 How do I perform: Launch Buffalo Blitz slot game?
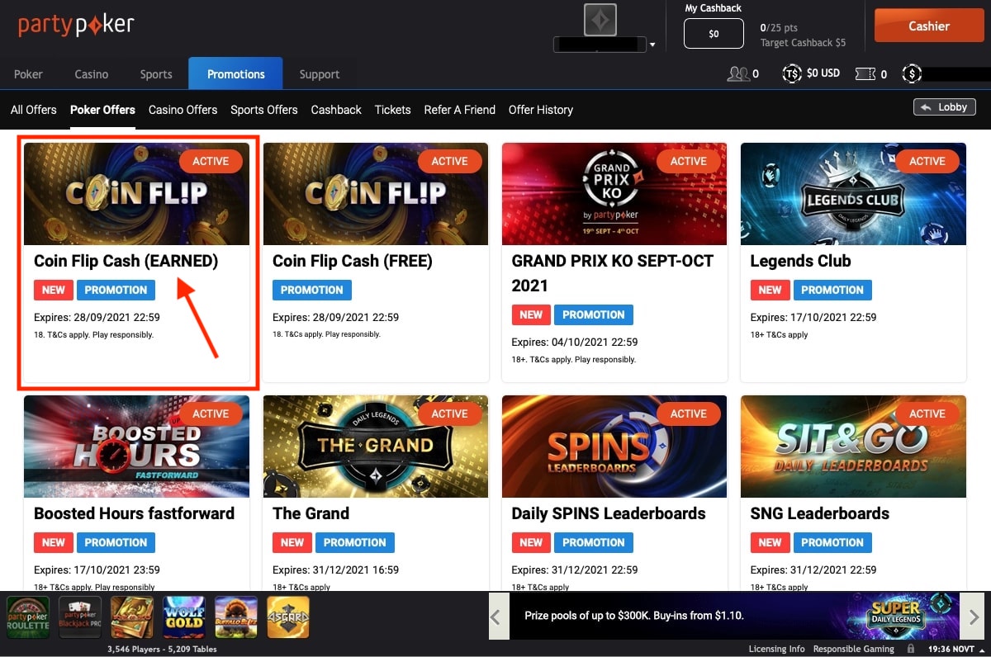click(236, 617)
